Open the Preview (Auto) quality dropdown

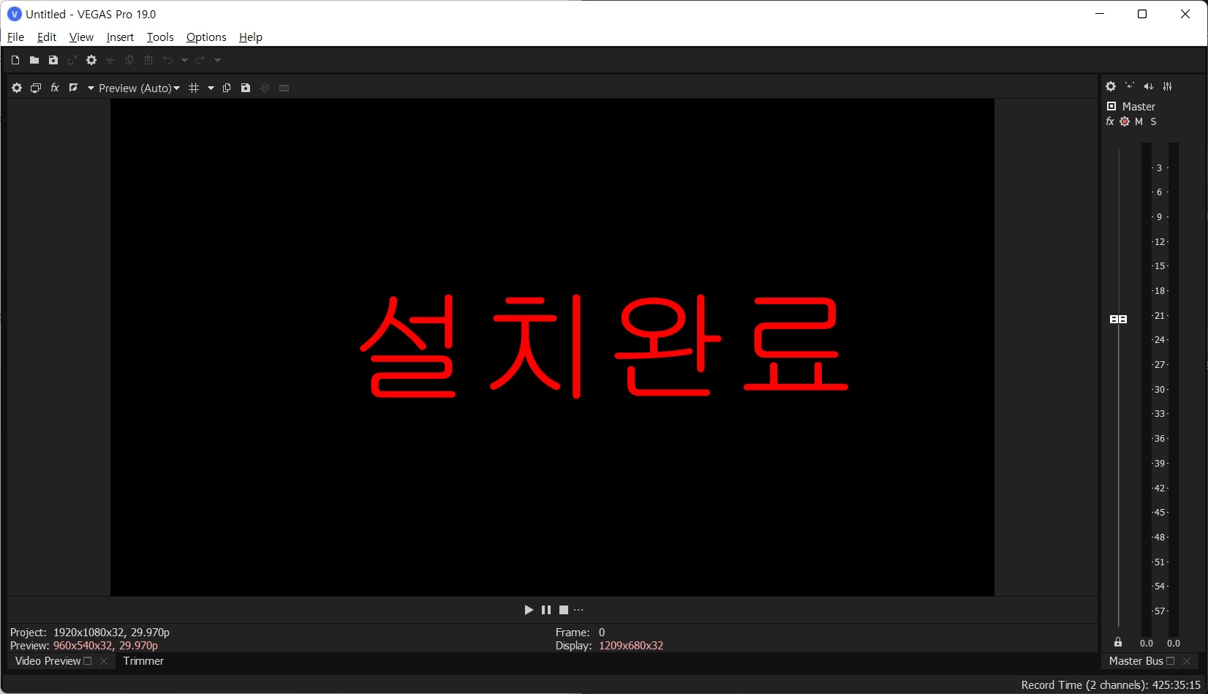click(x=176, y=88)
